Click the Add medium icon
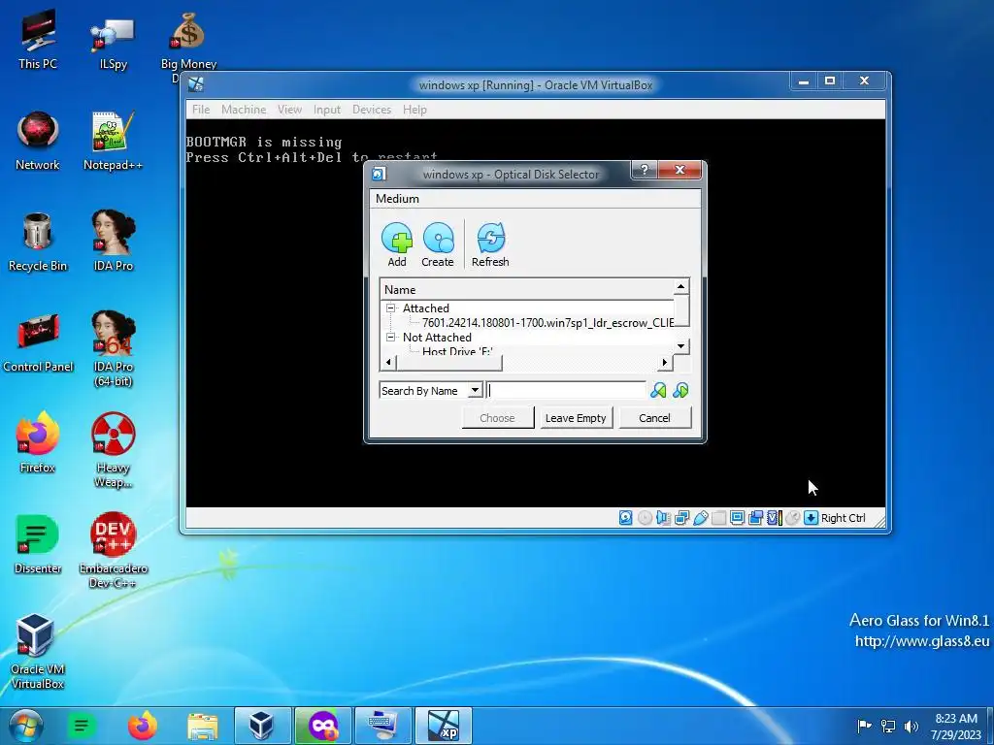994x745 pixels. pos(397,239)
